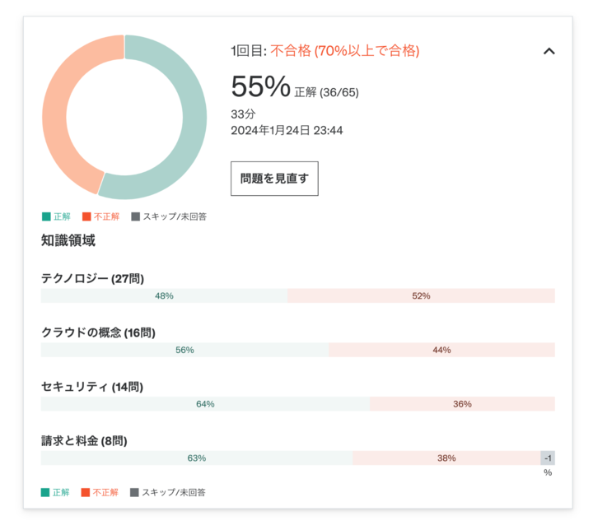
Task: Click the bottom green 正解 legend square
Action: click(46, 493)
